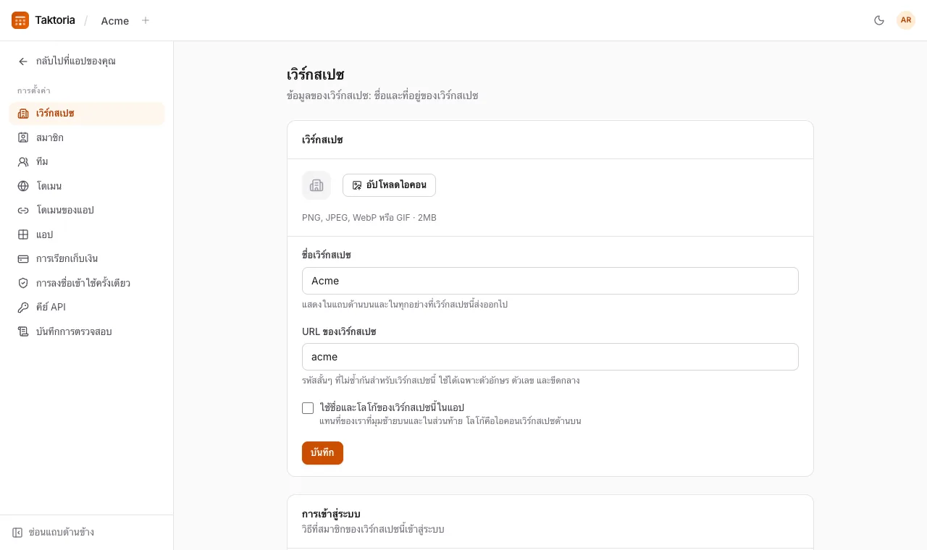Click the plus icon beside Acme
Viewport: 927px width, 550px height.
[x=146, y=20]
